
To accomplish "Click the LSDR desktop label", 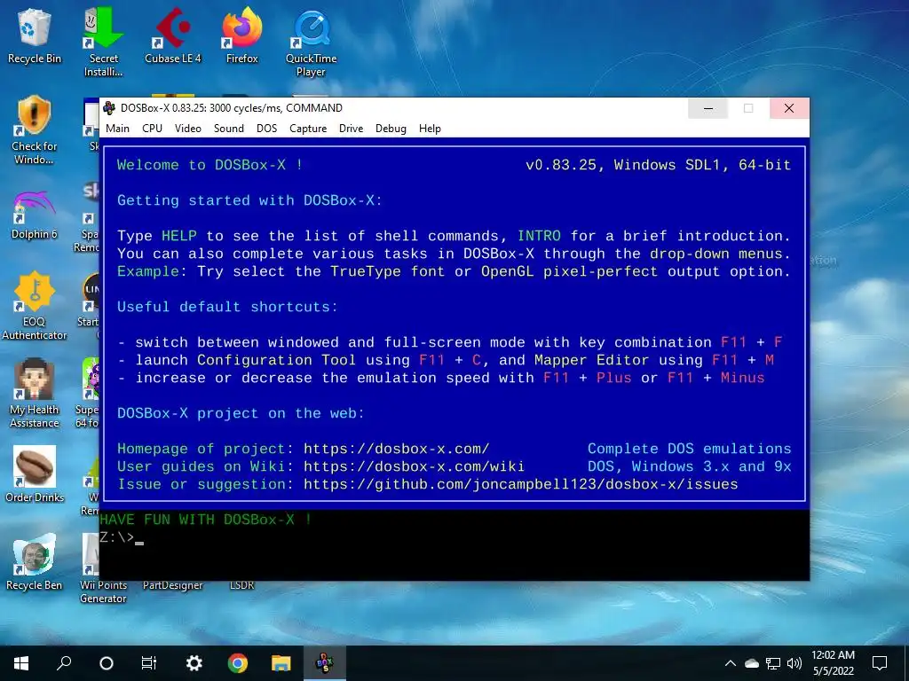I will (241, 585).
